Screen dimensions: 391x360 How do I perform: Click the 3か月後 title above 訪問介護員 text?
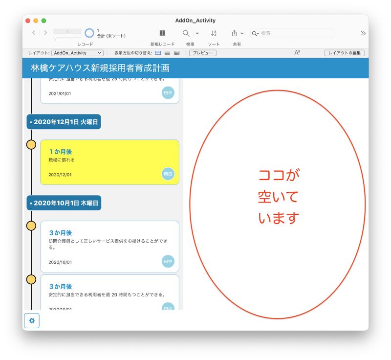(x=61, y=233)
